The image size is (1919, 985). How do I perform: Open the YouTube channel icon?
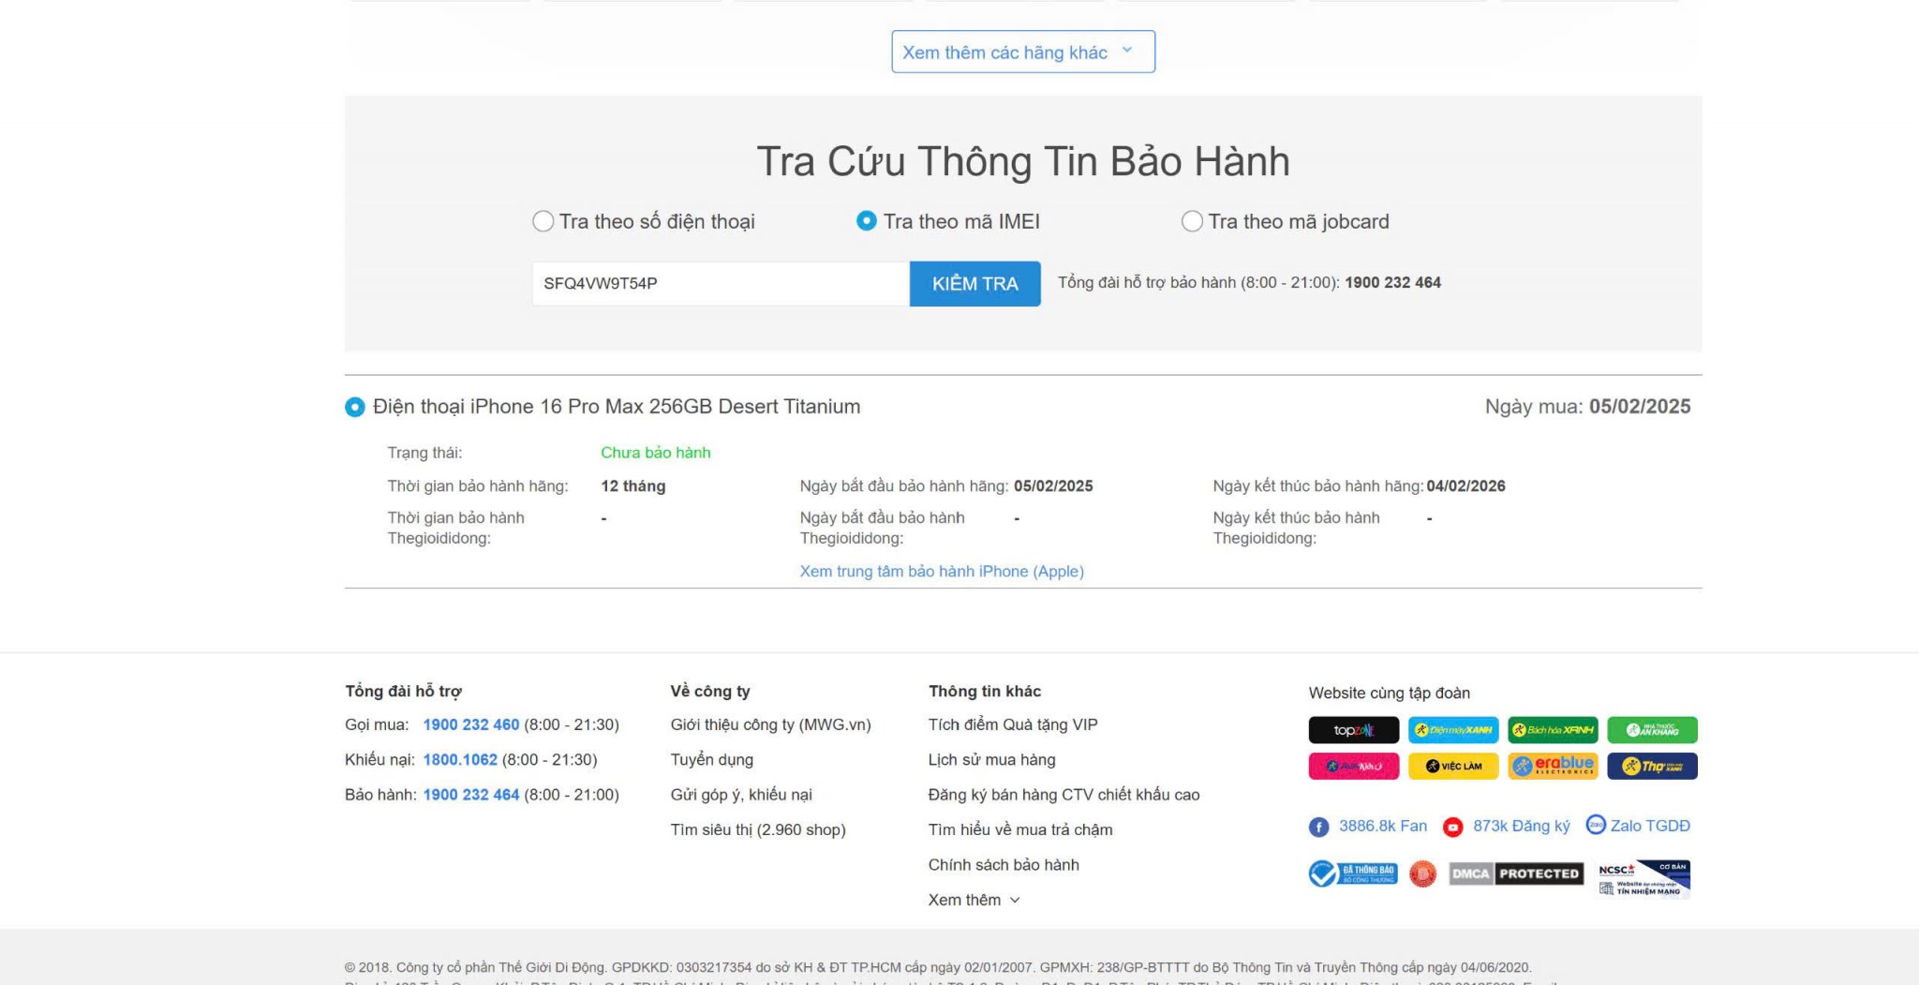point(1452,827)
